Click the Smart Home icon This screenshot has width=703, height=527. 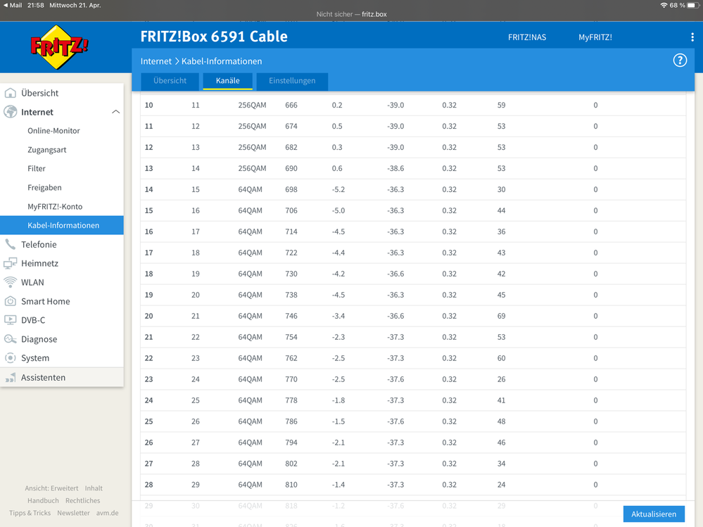coord(11,301)
